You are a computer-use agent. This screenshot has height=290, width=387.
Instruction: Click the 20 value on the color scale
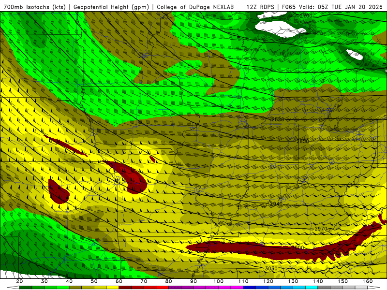[x=19, y=281]
